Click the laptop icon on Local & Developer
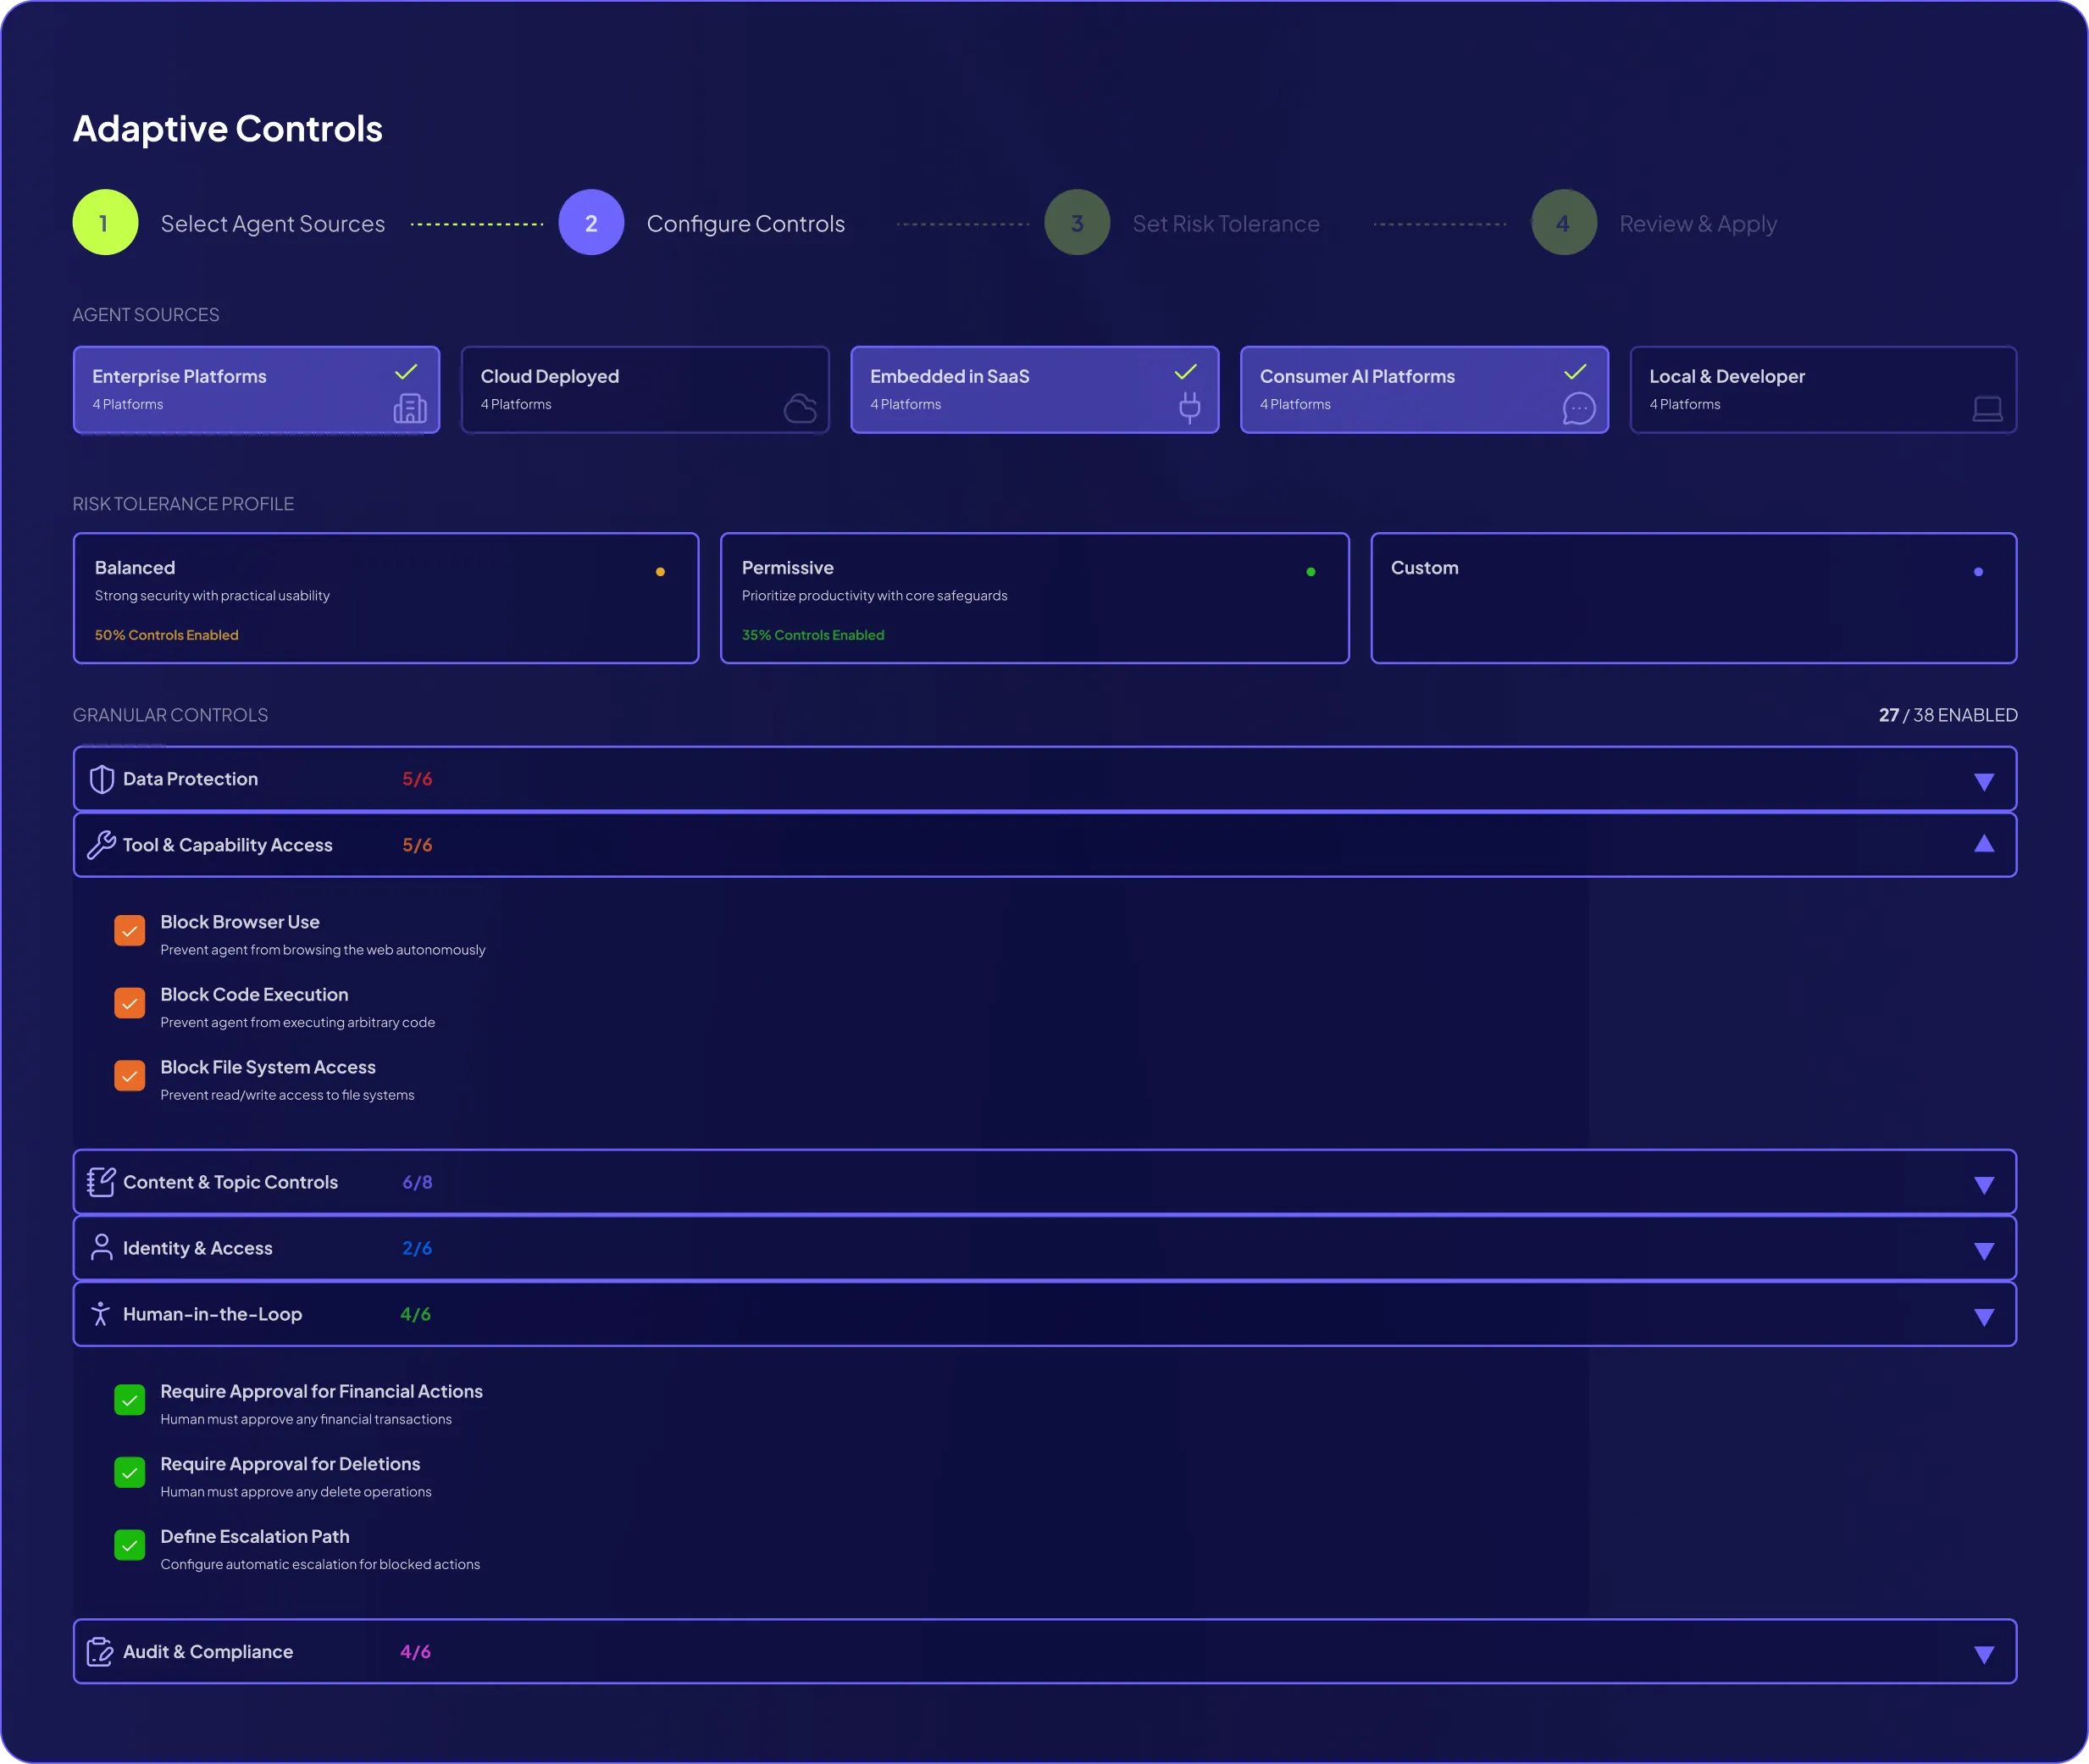 point(1987,408)
